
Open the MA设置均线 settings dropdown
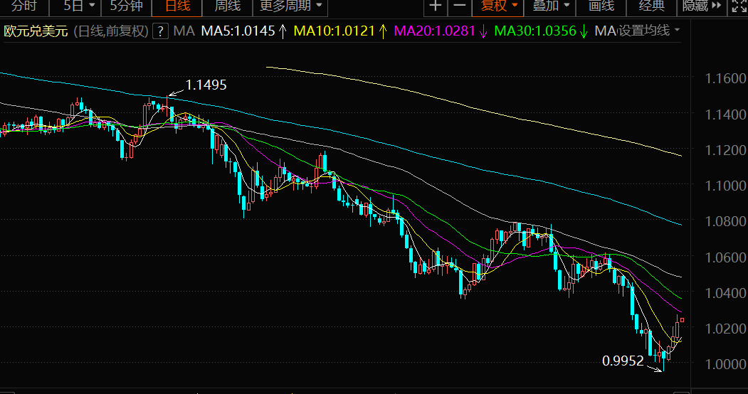pos(636,31)
